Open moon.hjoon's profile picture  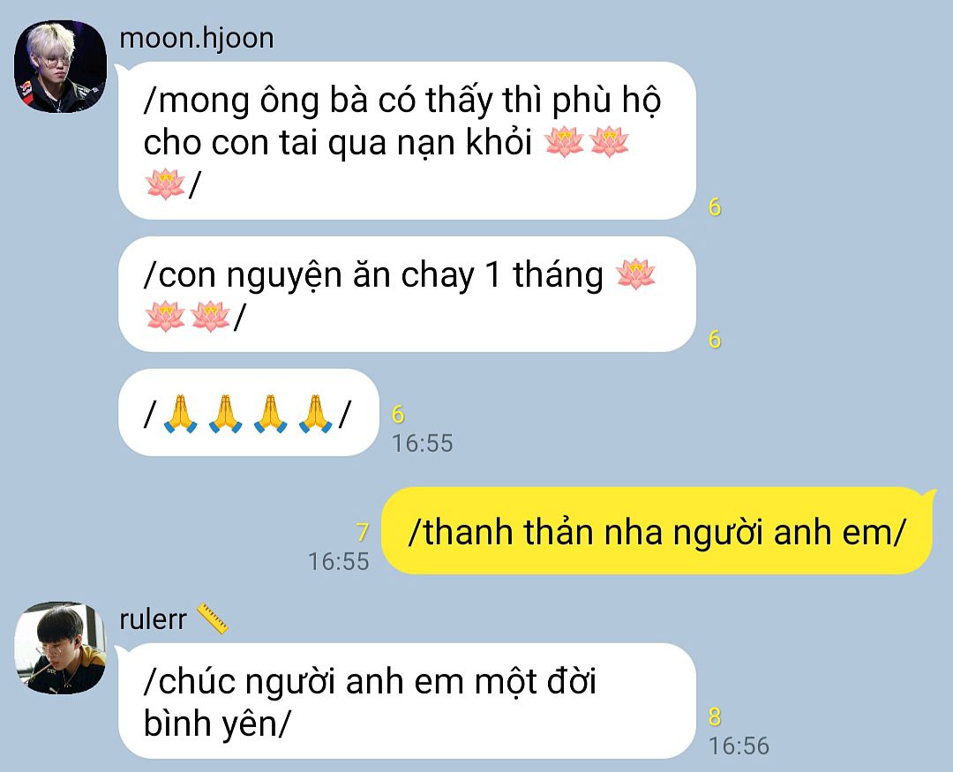(x=60, y=67)
